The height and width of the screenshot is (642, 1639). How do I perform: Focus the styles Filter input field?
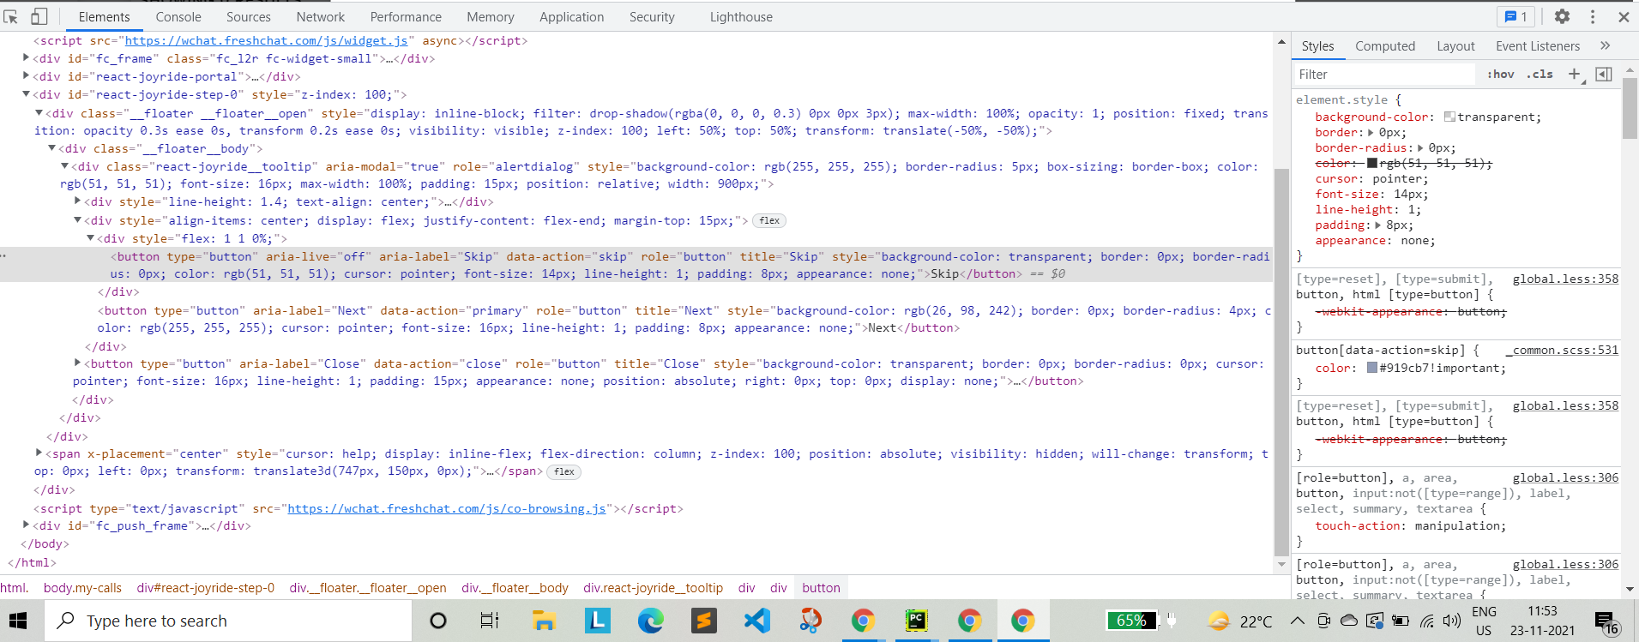click(1384, 75)
